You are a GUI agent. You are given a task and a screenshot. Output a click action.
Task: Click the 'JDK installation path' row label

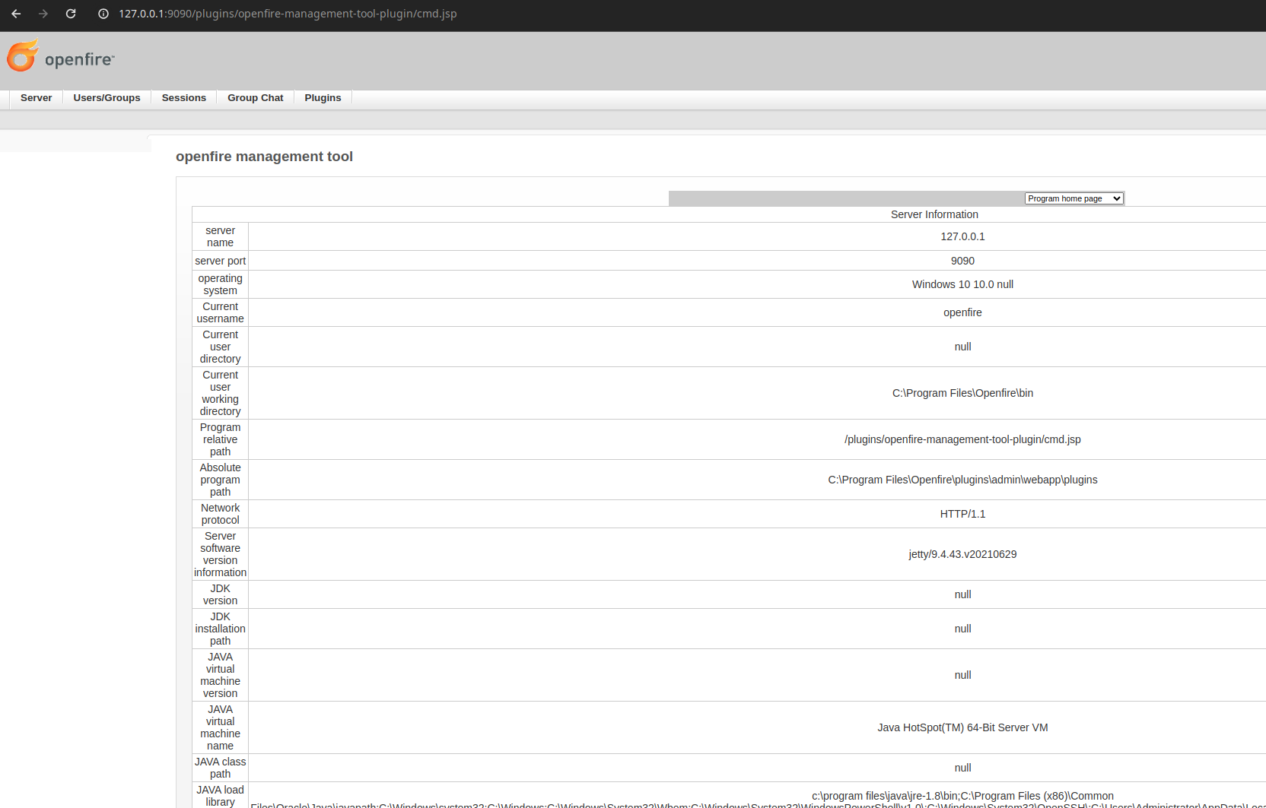[x=220, y=629]
